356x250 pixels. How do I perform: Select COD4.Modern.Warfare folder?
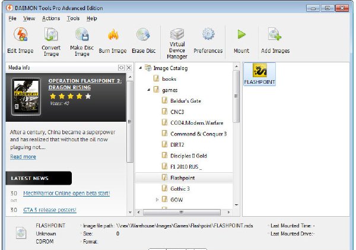pyautogui.click(x=197, y=123)
